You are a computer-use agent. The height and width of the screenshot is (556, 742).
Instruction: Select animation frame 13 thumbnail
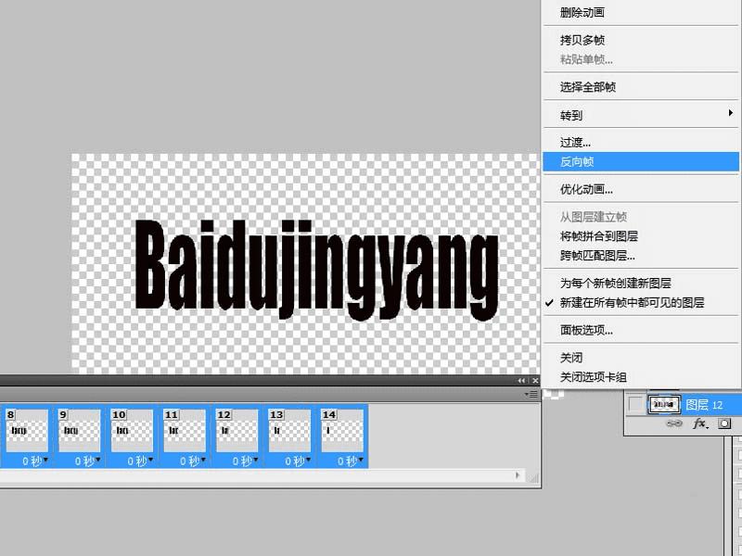pyautogui.click(x=289, y=430)
